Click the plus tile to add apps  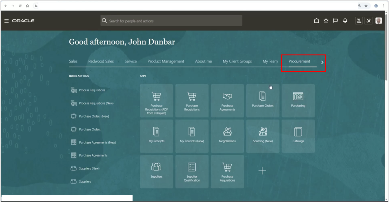[x=262, y=171]
